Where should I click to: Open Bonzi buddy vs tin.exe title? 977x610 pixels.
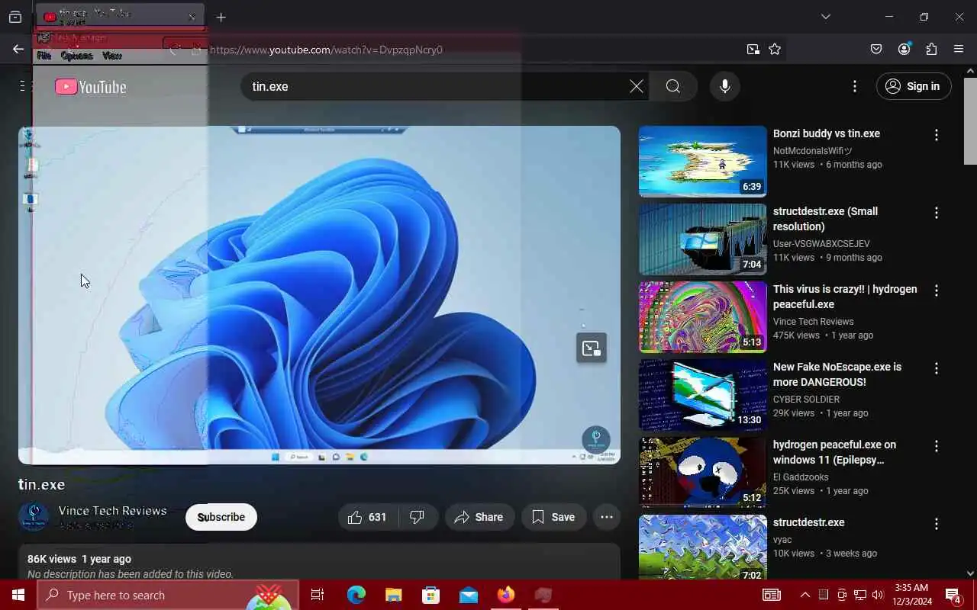(827, 133)
